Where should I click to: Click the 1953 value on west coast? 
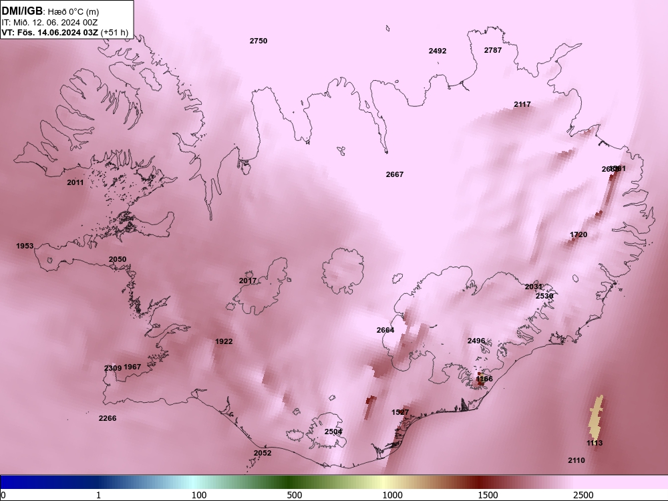[25, 246]
